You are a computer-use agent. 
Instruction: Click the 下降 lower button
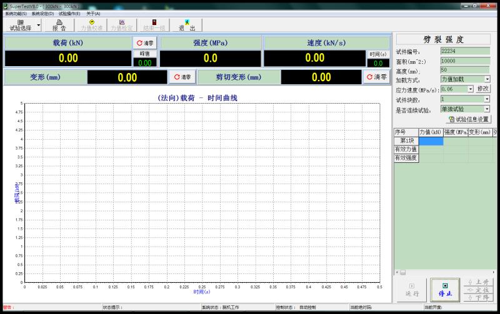pos(478,298)
